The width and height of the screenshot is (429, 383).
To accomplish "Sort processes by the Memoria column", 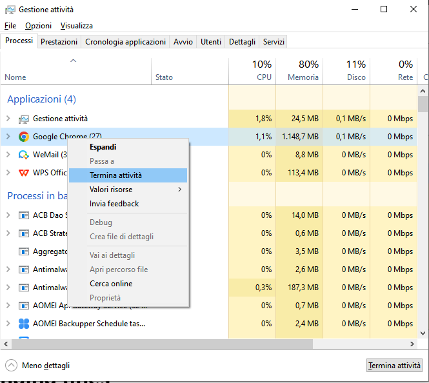I will point(299,71).
